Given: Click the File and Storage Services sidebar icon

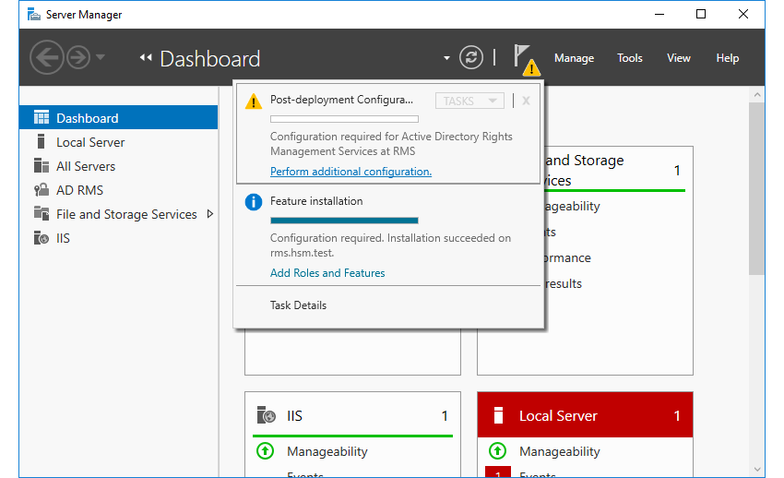Looking at the screenshot, I should (x=42, y=213).
